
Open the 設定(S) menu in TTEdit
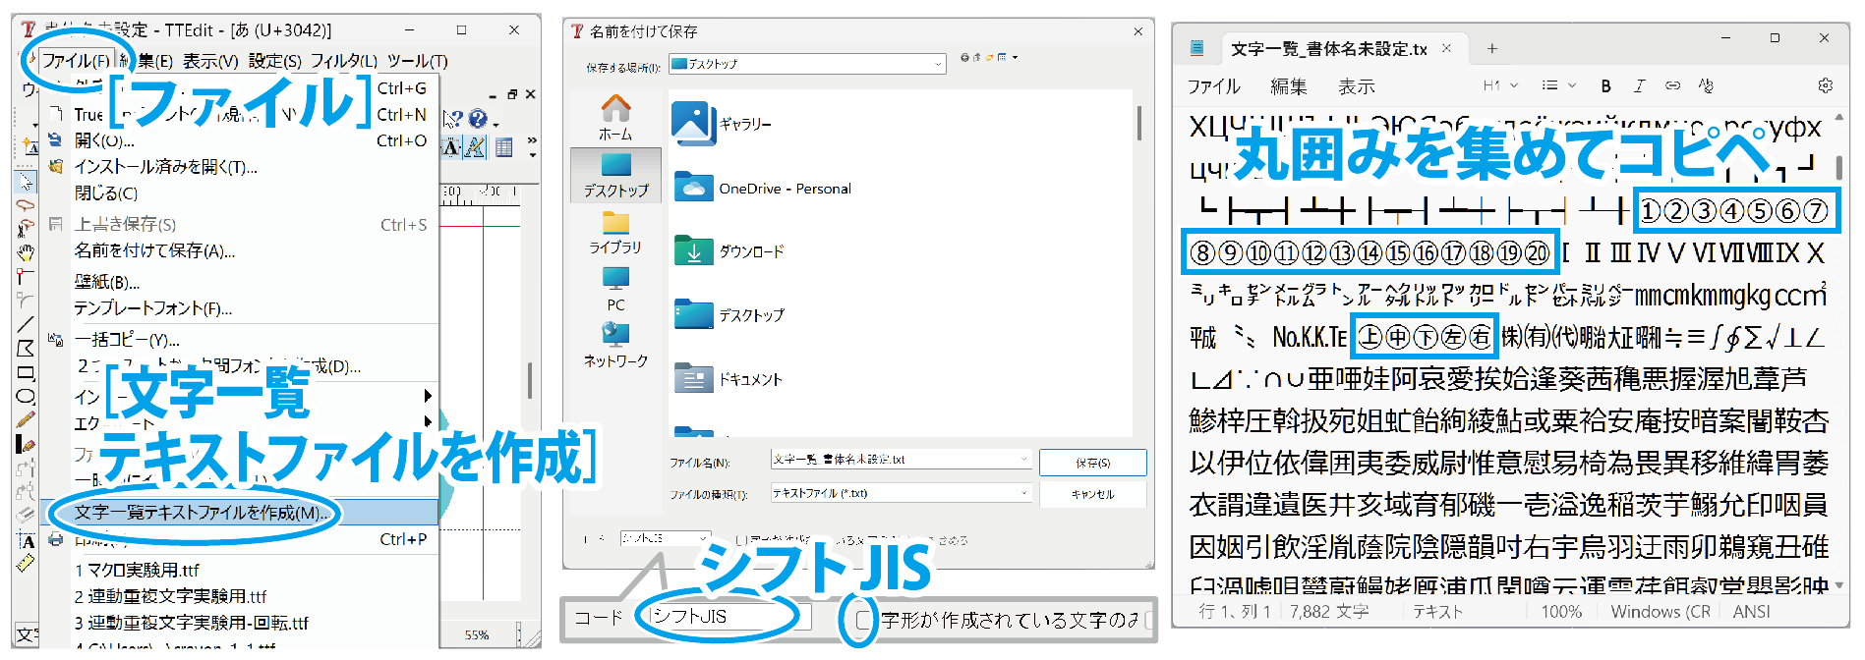274,61
